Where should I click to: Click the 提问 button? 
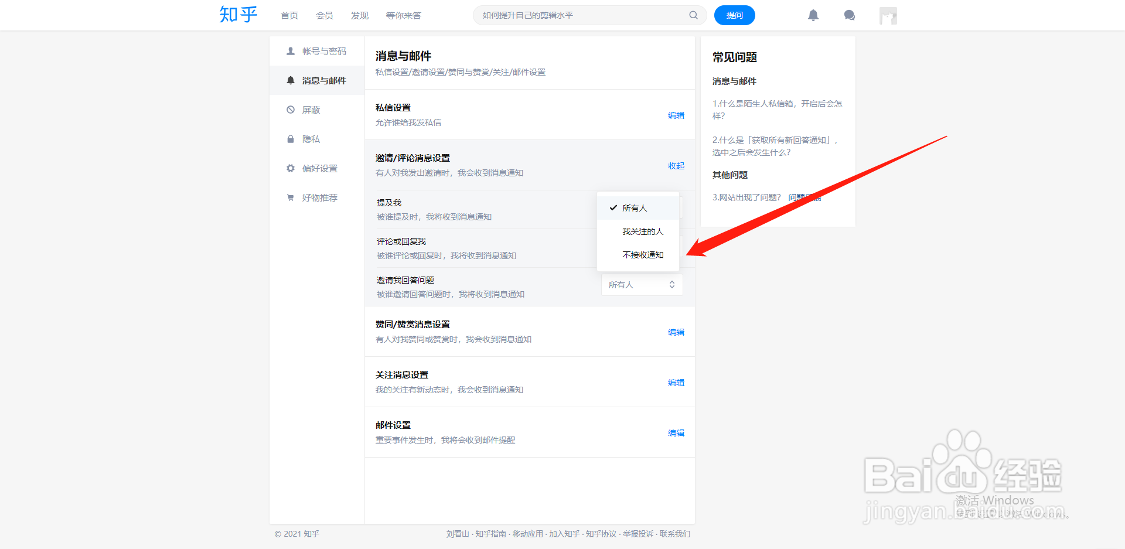[x=734, y=15]
